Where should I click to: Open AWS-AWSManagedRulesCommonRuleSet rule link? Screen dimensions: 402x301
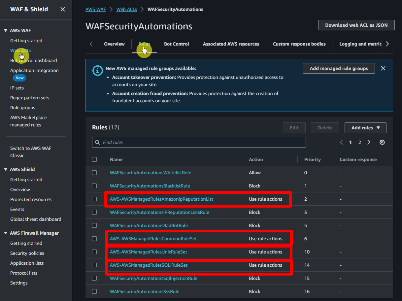(153, 239)
